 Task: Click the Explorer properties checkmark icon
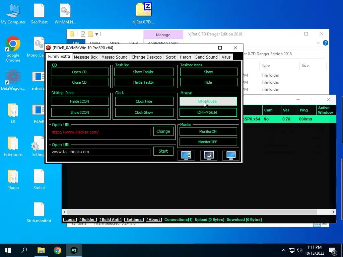point(83,34)
